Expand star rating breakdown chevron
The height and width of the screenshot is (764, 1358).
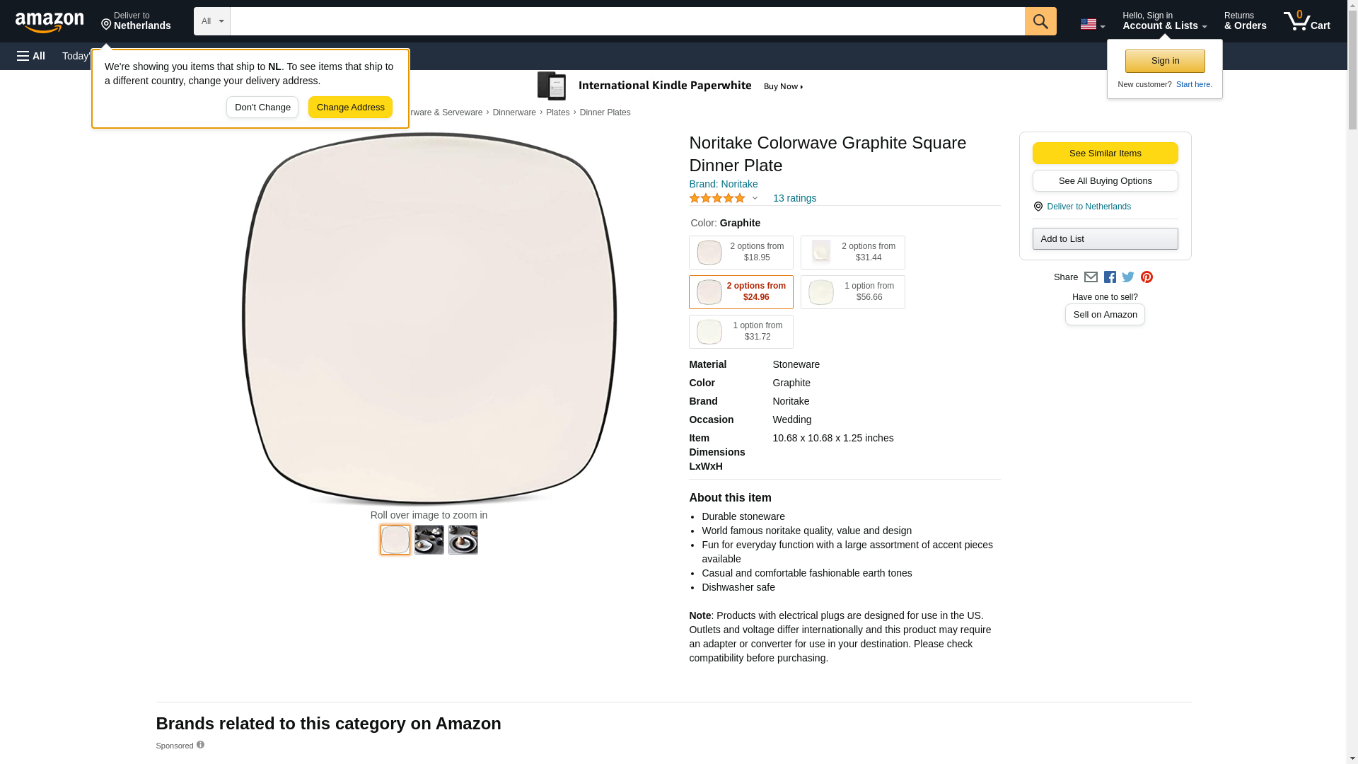click(x=755, y=199)
